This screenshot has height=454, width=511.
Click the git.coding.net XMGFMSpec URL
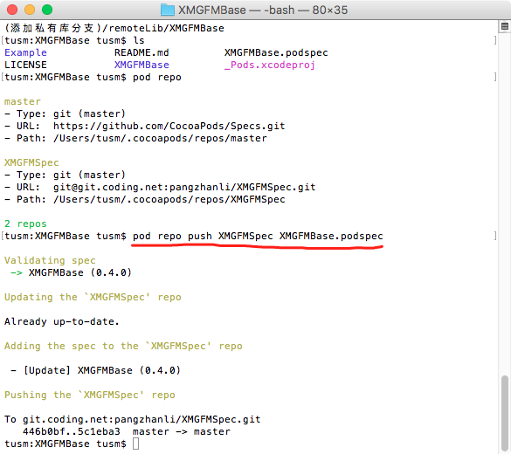(184, 187)
